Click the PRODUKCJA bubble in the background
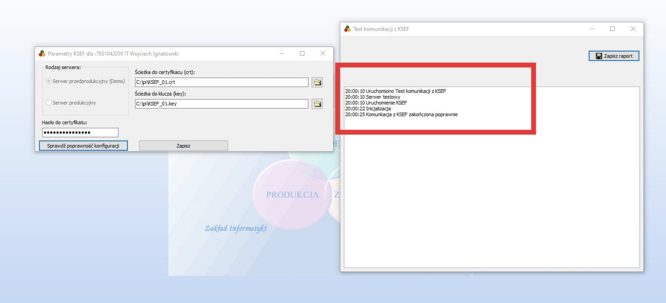Viewport: 666px width, 303px height. click(x=292, y=195)
